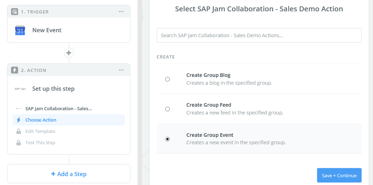
Task: Click the CREATE section label
Action: (x=166, y=57)
